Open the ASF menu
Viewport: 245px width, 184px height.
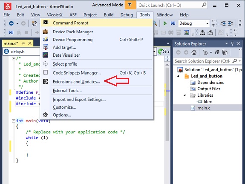73,15
